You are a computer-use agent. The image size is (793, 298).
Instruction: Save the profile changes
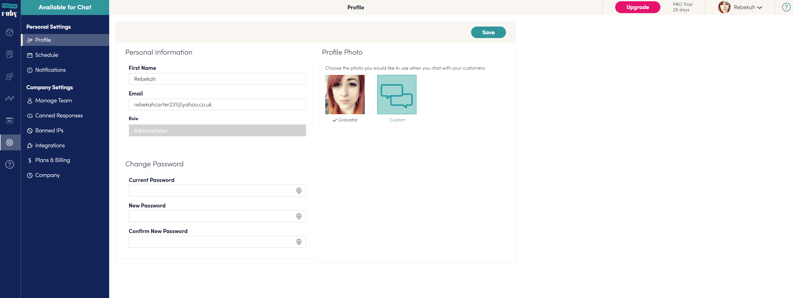(x=488, y=32)
